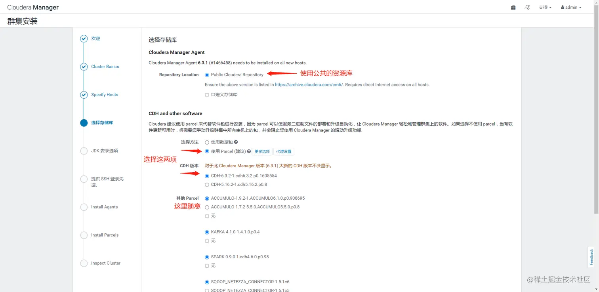Click the Cloudera Manager logo link
Viewport: 599px width, 292px height.
33,7
